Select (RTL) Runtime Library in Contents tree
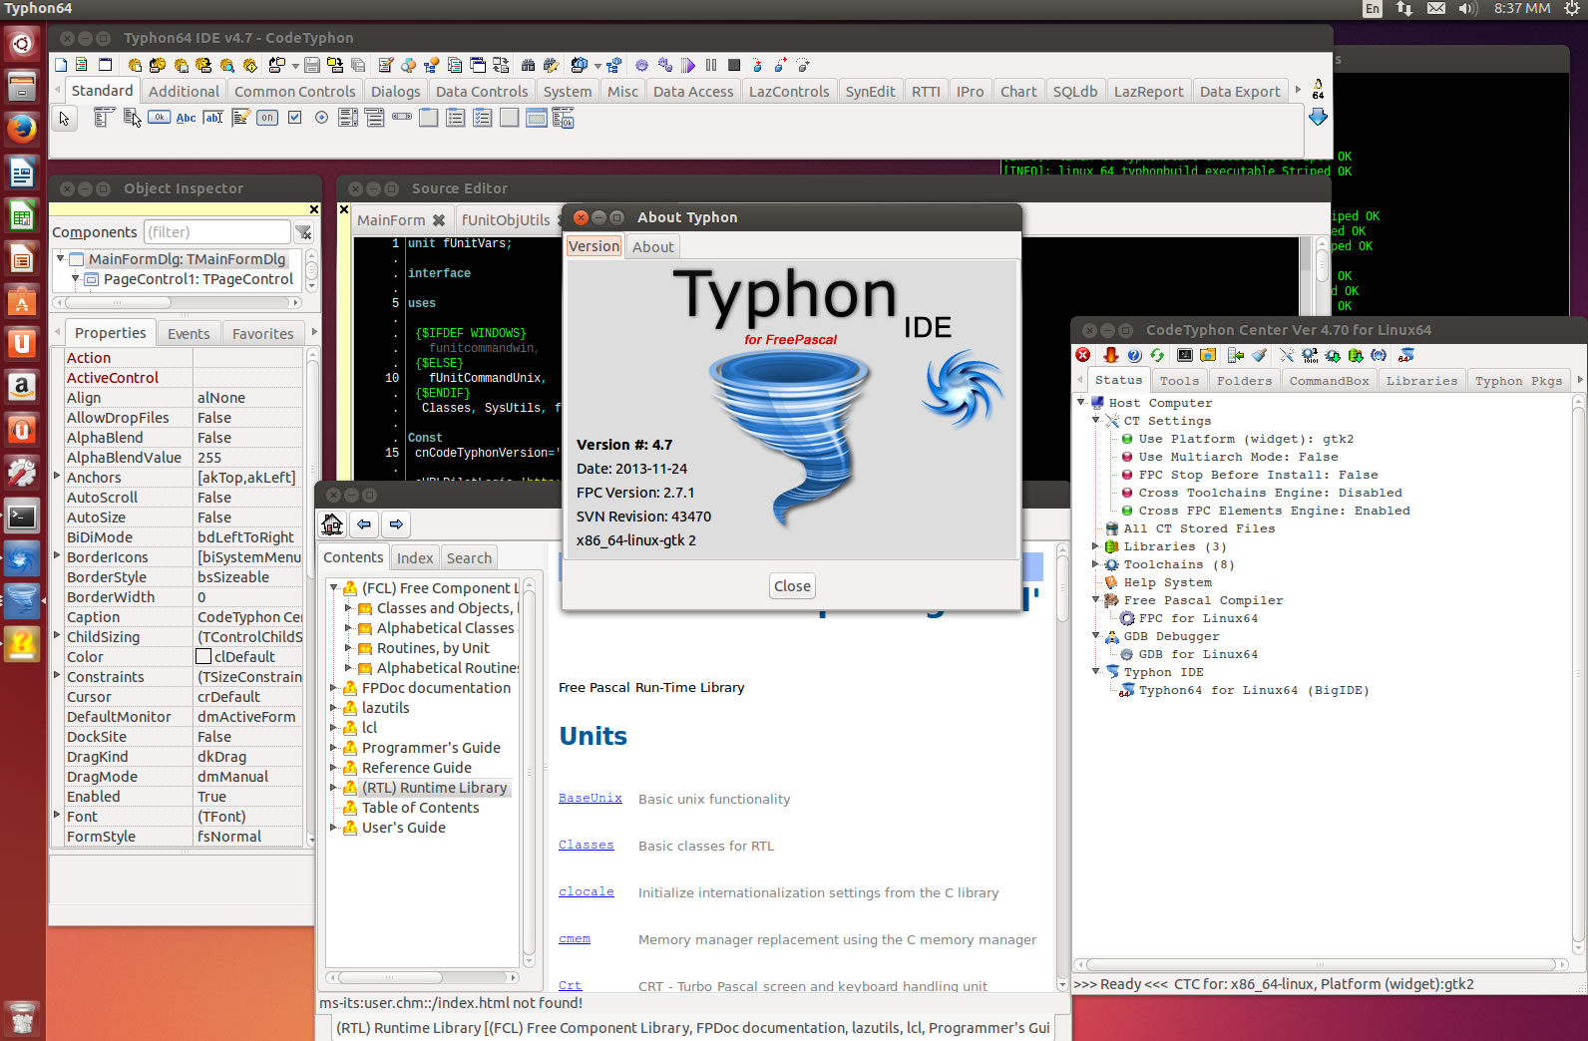 pos(434,788)
